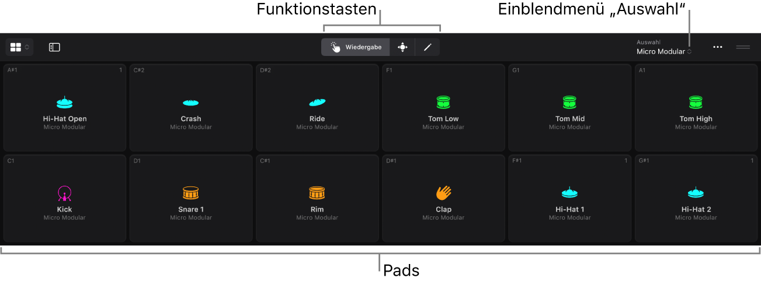Click the A#1 note label

(13, 70)
